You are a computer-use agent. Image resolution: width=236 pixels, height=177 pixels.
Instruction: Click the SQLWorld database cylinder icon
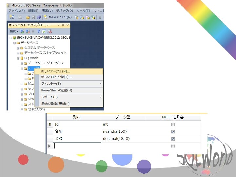22,58
